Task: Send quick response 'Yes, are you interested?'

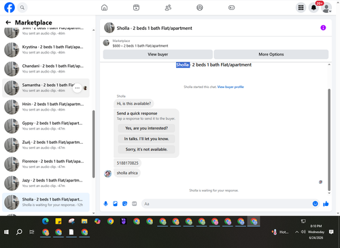Action: coord(146,128)
